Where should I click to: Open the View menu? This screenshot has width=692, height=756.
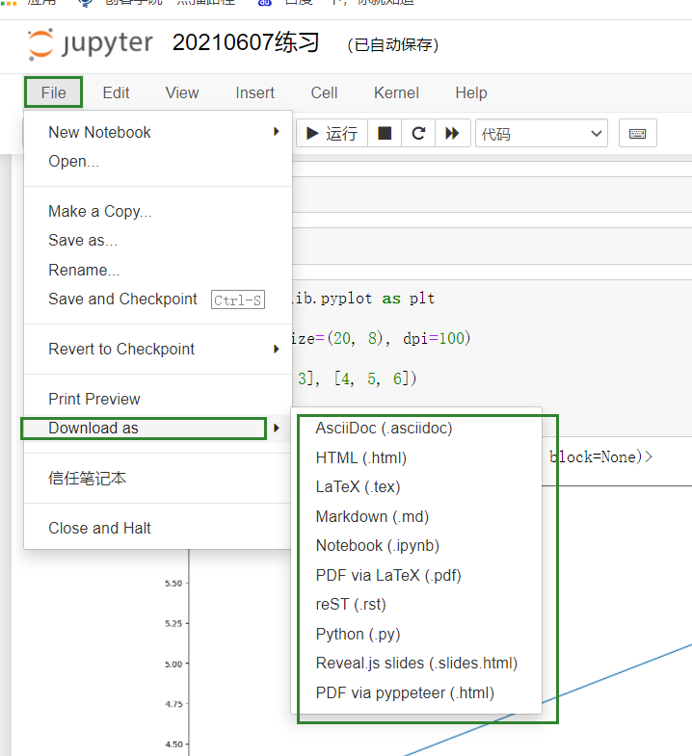click(182, 92)
